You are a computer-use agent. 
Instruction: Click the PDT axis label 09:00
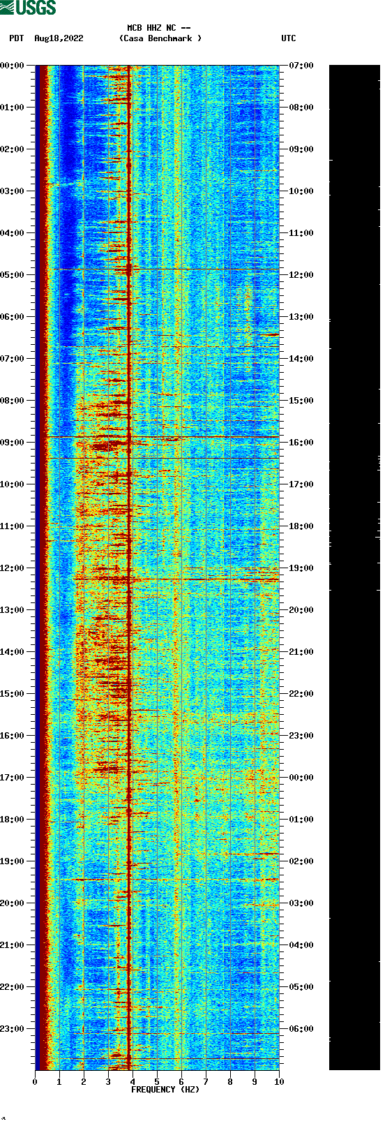pos(13,443)
